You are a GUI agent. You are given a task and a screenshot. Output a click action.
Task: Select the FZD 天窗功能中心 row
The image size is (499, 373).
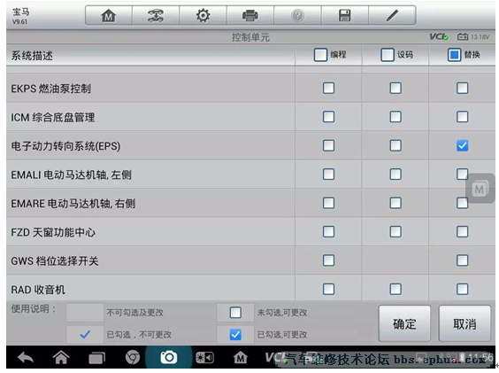pos(250,232)
